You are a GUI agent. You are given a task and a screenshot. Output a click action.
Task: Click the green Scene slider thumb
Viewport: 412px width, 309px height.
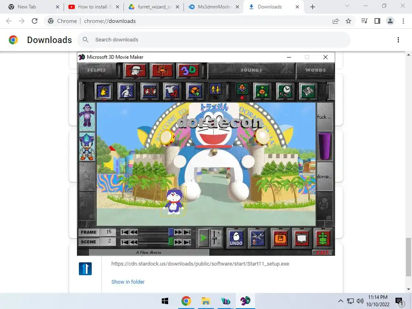(171, 242)
